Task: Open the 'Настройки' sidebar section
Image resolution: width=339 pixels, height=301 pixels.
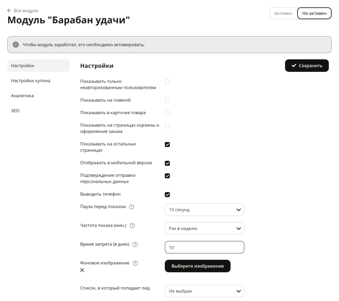Action: (x=38, y=66)
